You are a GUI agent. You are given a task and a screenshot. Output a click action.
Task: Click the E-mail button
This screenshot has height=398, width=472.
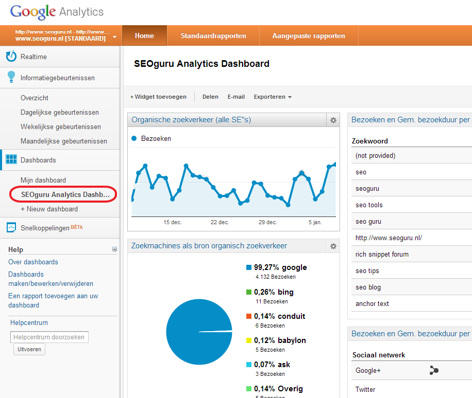tap(236, 97)
